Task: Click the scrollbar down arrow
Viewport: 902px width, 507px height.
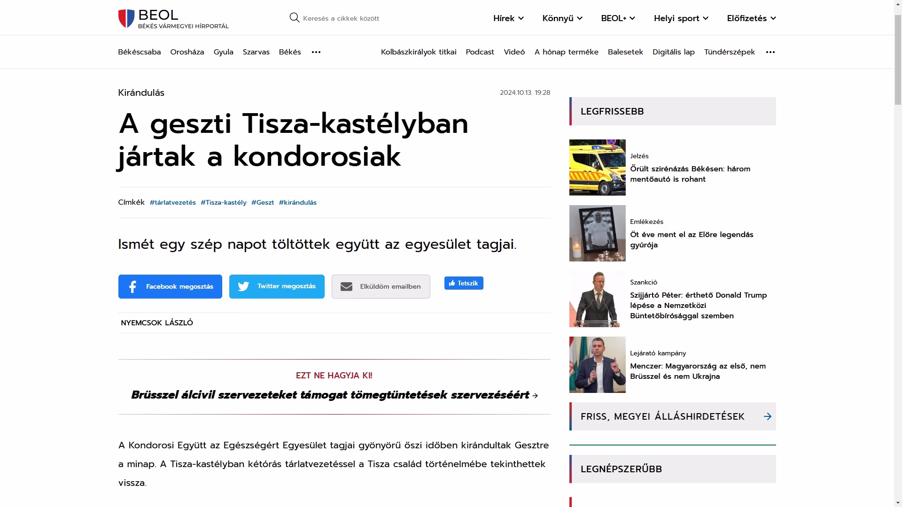Action: tap(898, 503)
